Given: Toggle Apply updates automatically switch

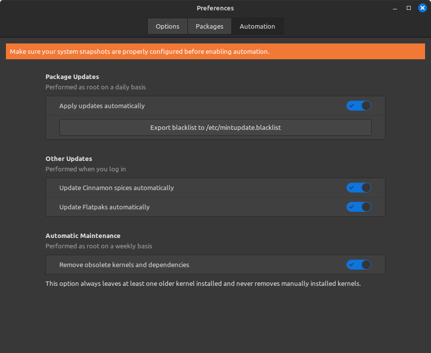Looking at the screenshot, I should pos(359,106).
